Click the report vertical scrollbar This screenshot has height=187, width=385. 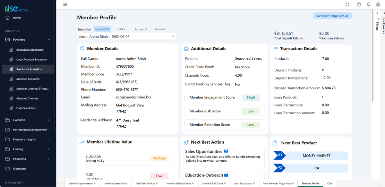[x=372, y=56]
